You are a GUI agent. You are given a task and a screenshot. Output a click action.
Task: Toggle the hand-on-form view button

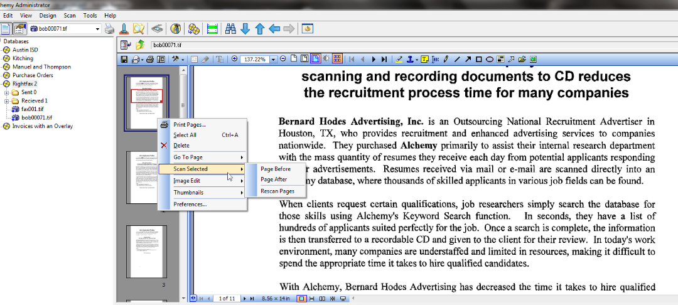pyautogui.click(x=19, y=29)
